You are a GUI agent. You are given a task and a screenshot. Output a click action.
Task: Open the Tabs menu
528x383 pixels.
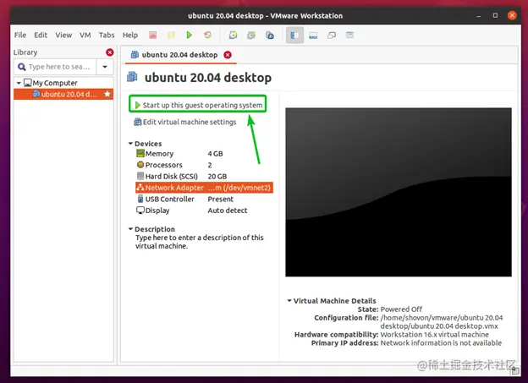tap(107, 35)
